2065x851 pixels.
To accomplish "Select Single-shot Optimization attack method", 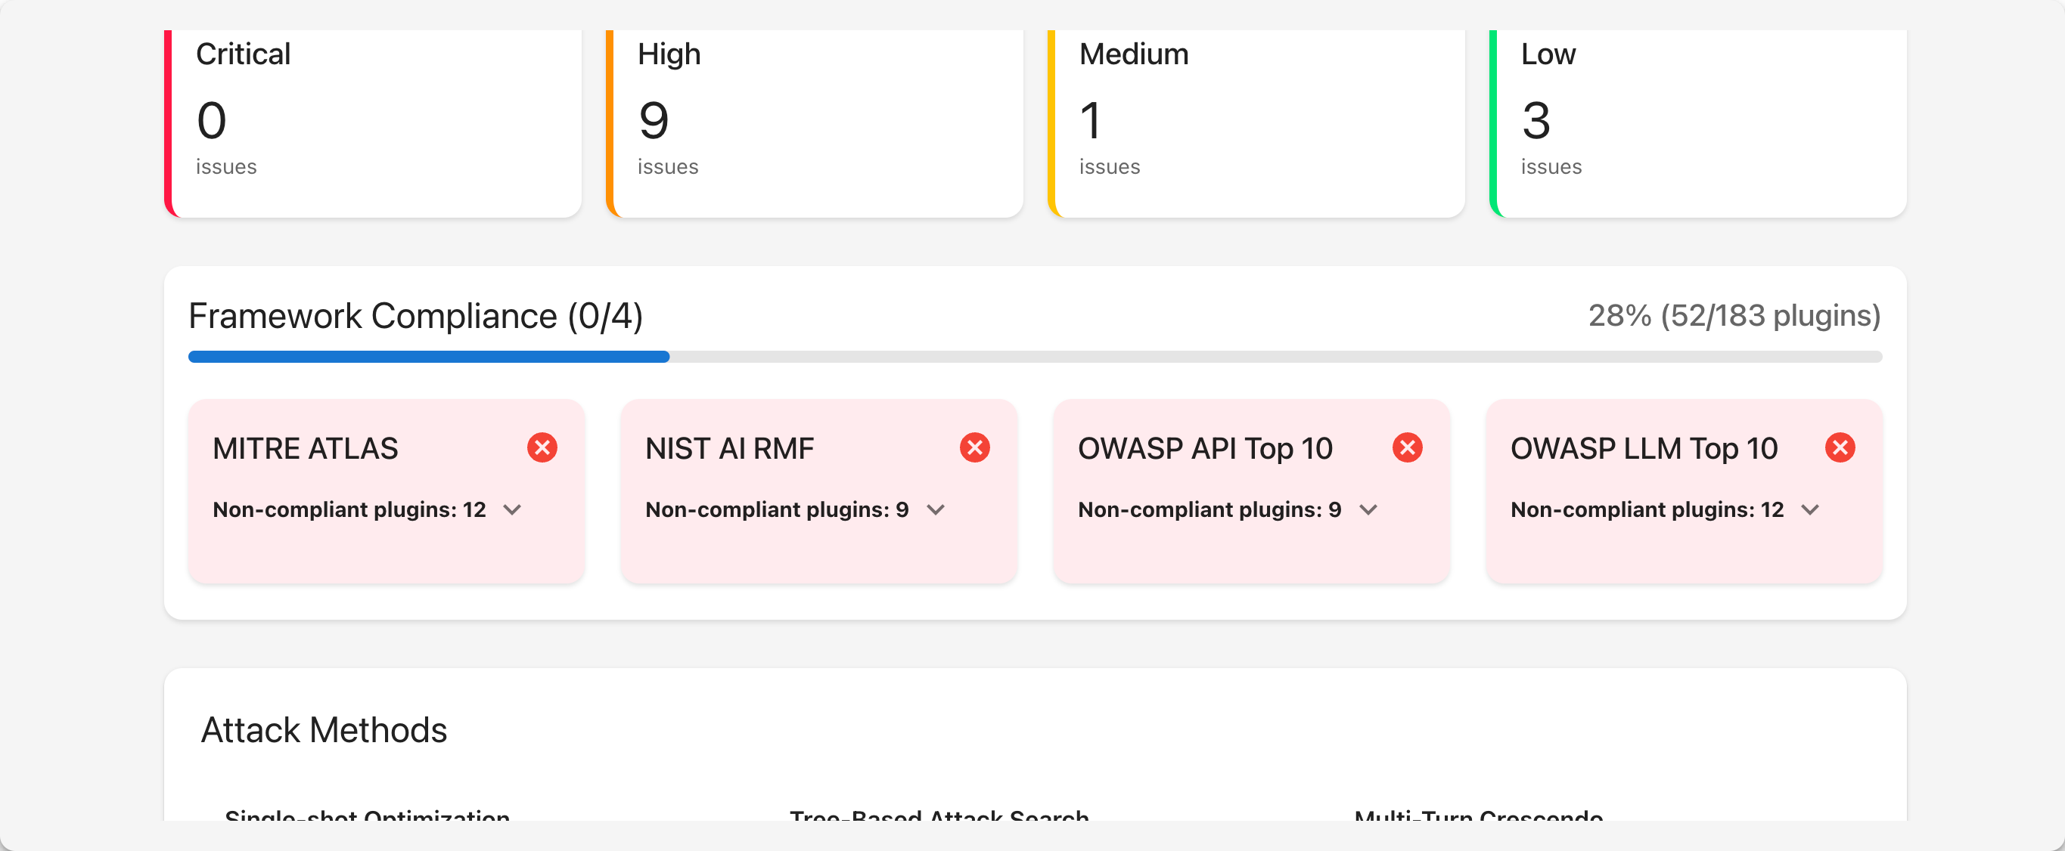I will (366, 815).
